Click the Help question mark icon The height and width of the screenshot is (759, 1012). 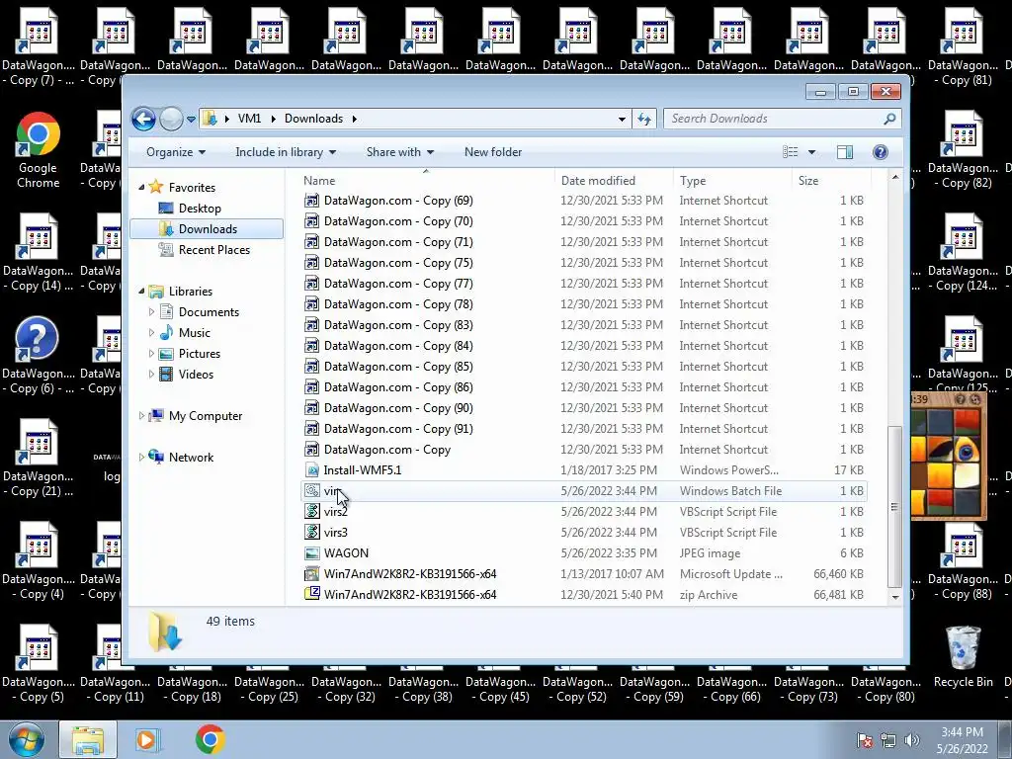click(880, 152)
